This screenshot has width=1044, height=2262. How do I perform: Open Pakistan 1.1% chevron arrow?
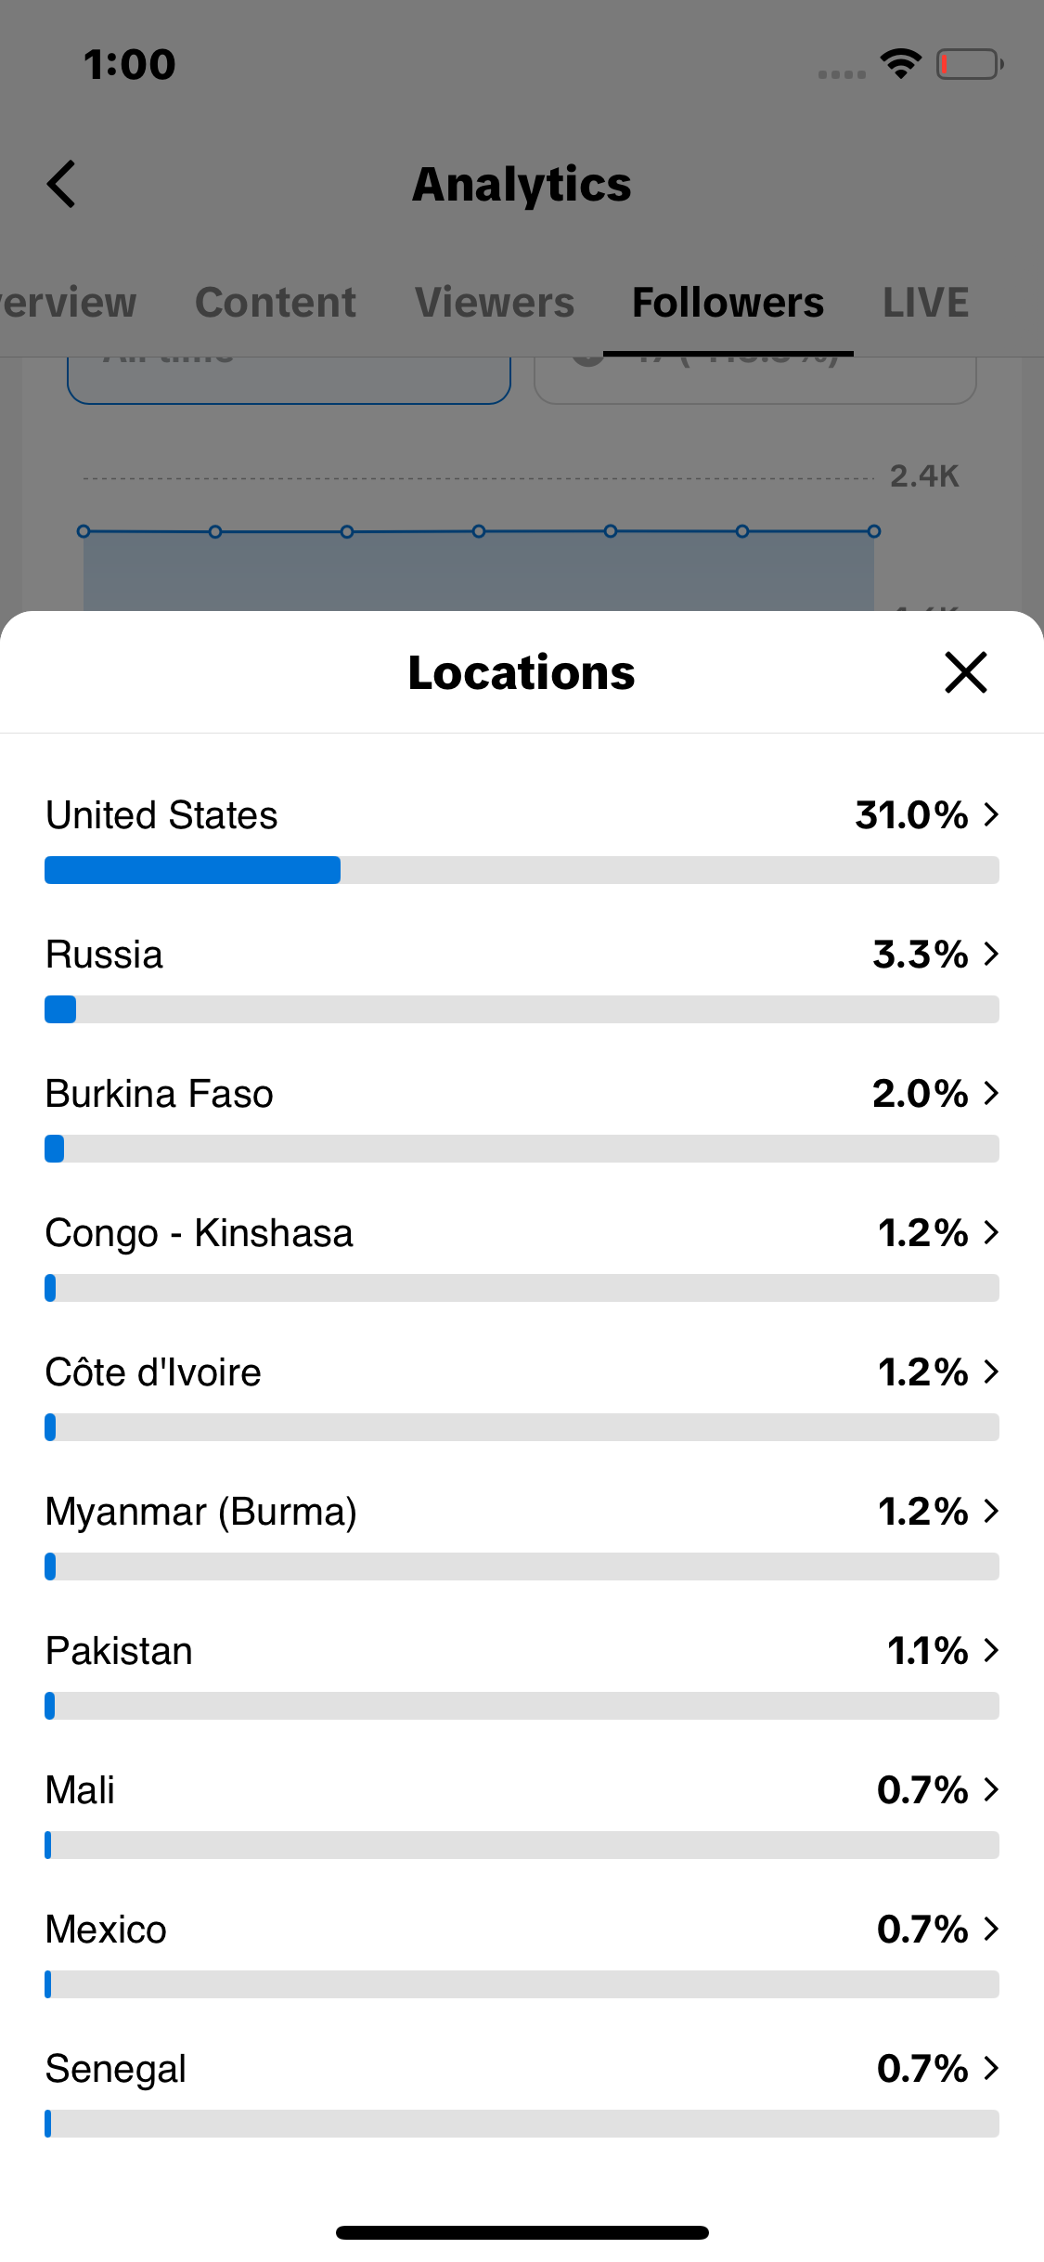pos(991,1650)
